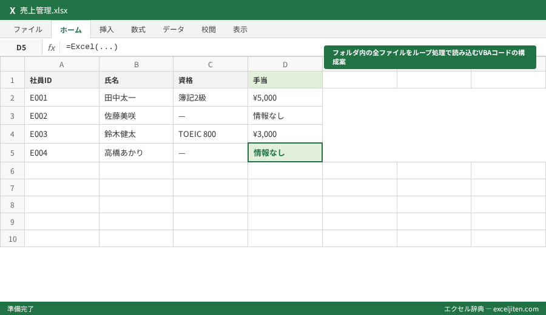
Task: Select row 5 header
Action: click(12, 153)
